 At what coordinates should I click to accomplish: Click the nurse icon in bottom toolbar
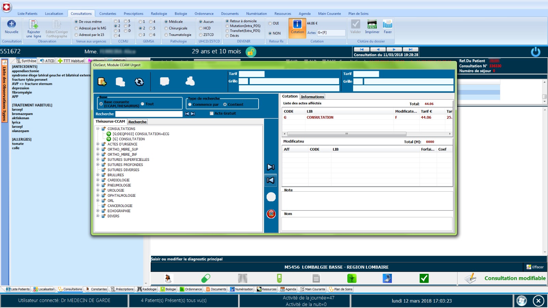[x=168, y=278]
